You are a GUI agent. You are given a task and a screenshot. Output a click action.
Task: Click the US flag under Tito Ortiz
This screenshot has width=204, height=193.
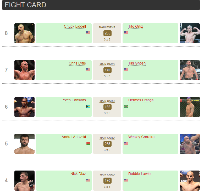click(126, 33)
